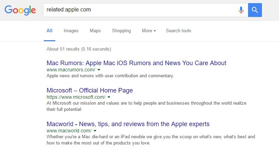Click the Microsoft mission and values snippet
Image resolution: width=279 pixels, height=149 pixels.
pos(146,106)
